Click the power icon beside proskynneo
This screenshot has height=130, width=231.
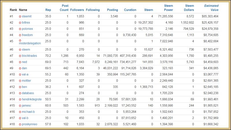pos(20,124)
